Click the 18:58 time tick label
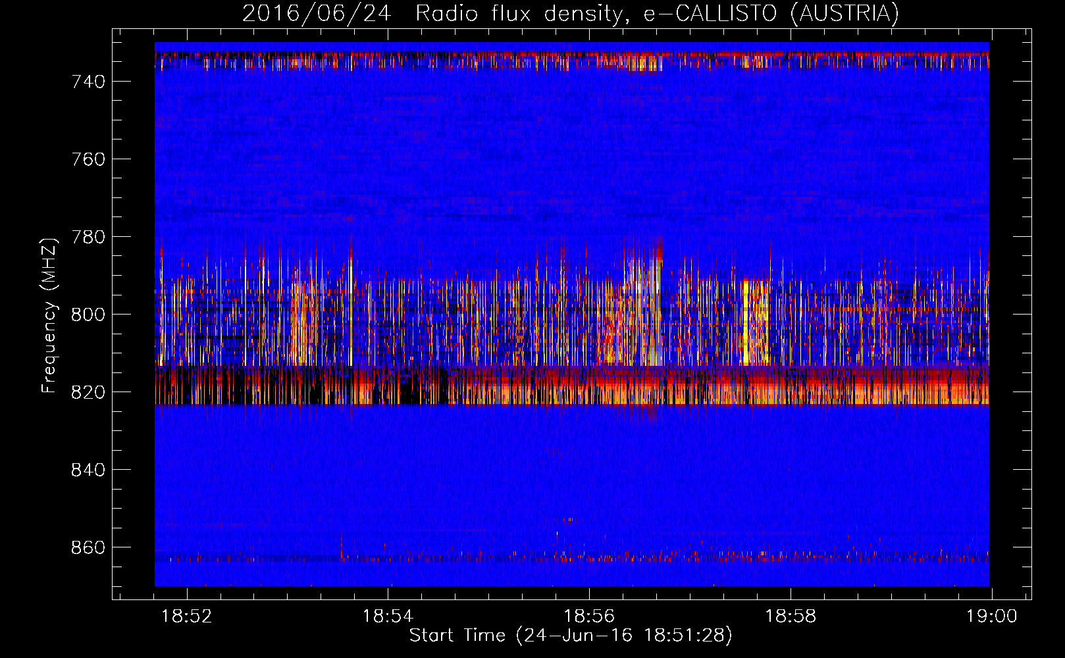This screenshot has height=658, width=1065. [x=791, y=617]
